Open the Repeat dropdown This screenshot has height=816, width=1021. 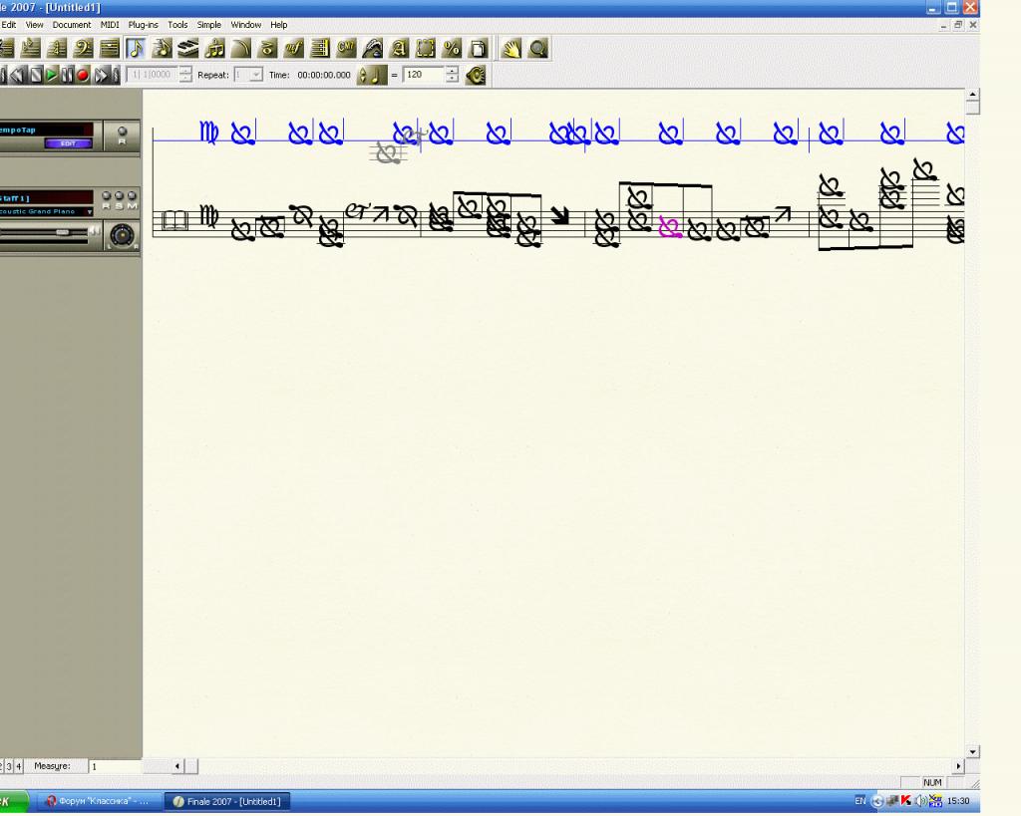[255, 75]
